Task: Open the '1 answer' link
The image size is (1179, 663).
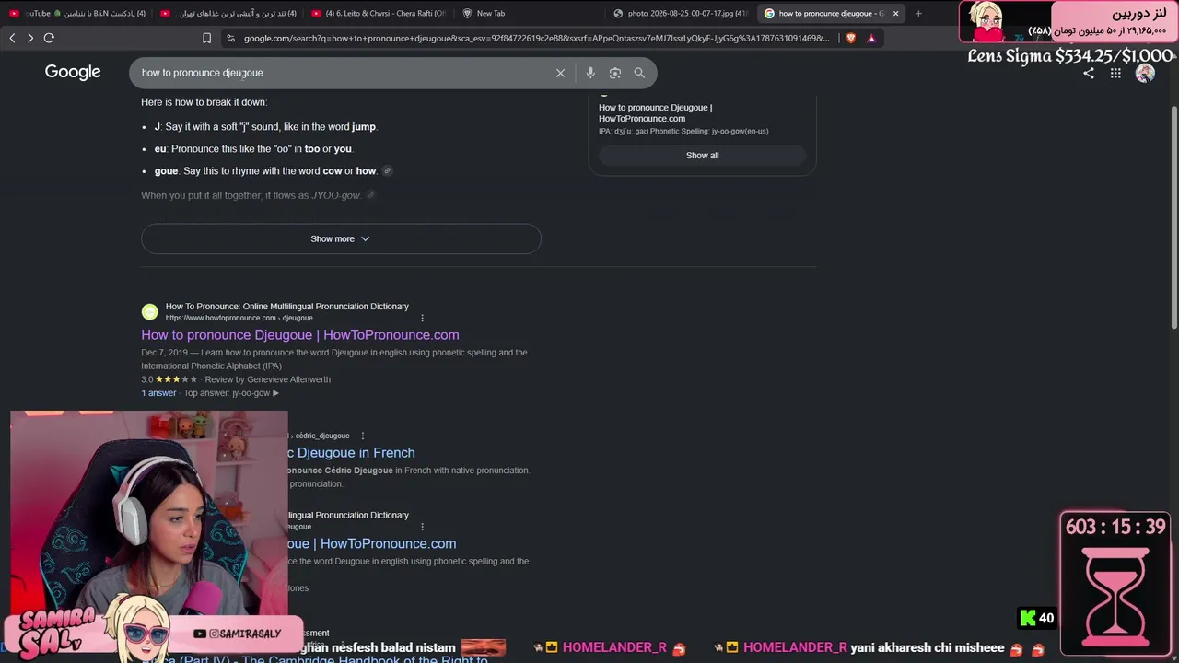Action: coord(158,393)
